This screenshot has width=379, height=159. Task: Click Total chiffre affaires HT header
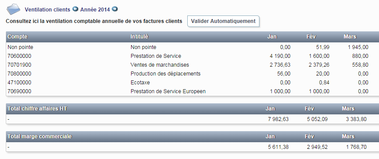pos(37,109)
